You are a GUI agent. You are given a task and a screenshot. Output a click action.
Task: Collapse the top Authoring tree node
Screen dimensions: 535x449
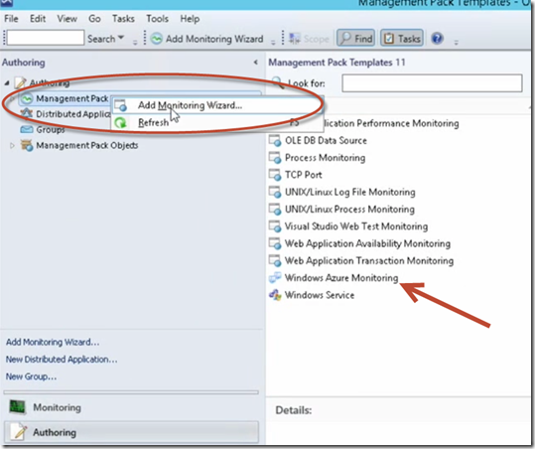click(7, 82)
